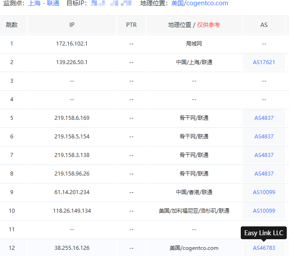Select IP address 38.255.16.126 cell
The image size is (289, 256).
click(x=72, y=248)
